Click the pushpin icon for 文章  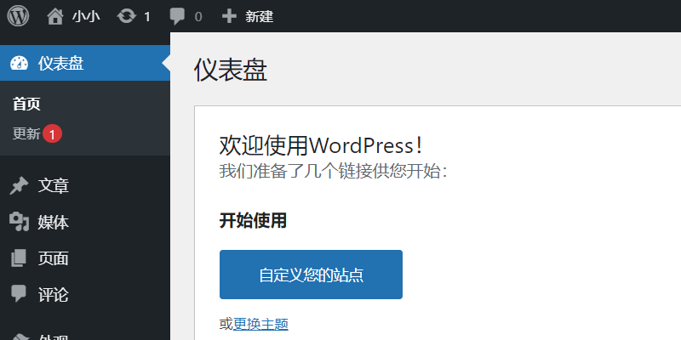coord(19,186)
